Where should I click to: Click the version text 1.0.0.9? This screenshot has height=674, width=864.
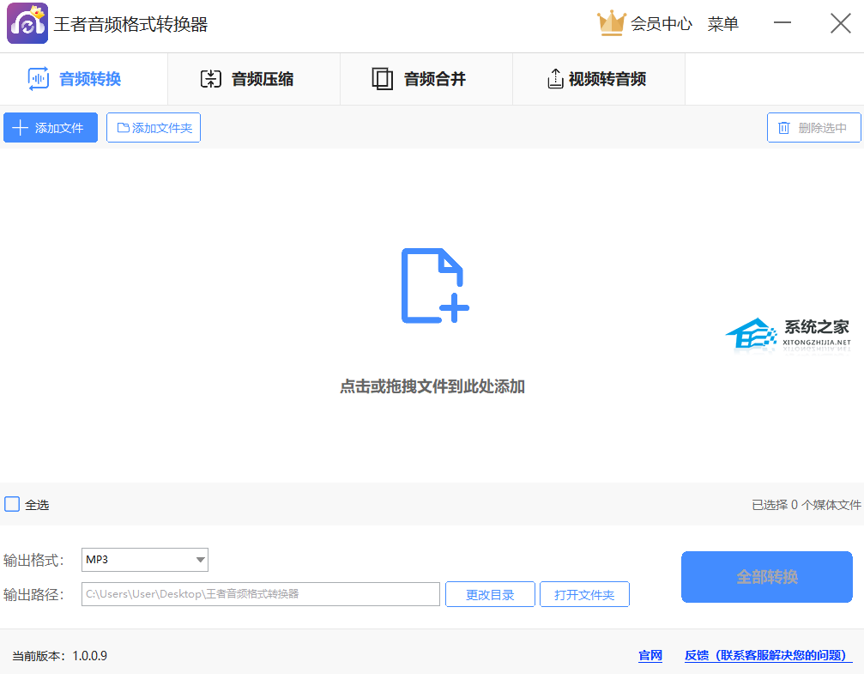[90, 656]
